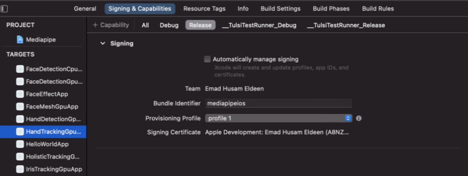The image size is (468, 176).
Task: Click the Bundle Identifier label
Action: (177, 103)
